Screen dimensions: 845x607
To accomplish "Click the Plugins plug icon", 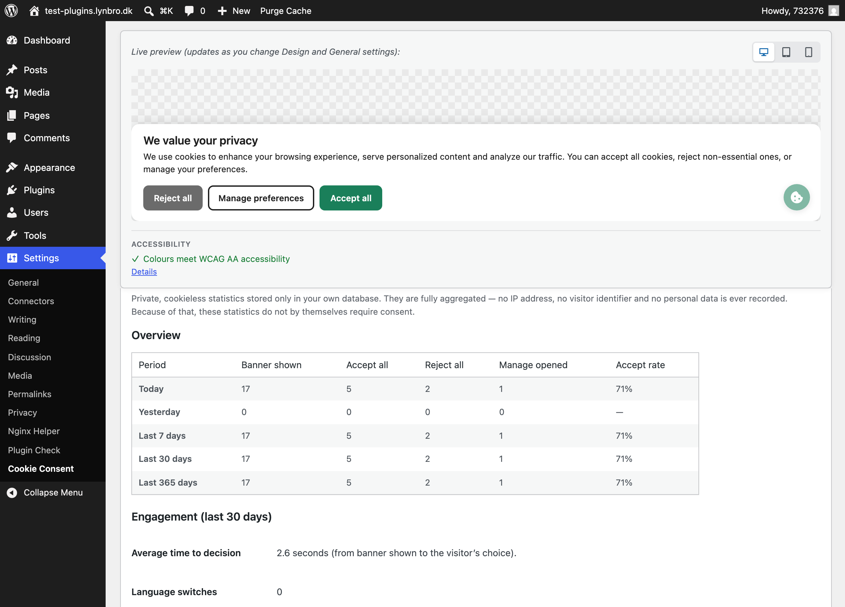I will (12, 190).
